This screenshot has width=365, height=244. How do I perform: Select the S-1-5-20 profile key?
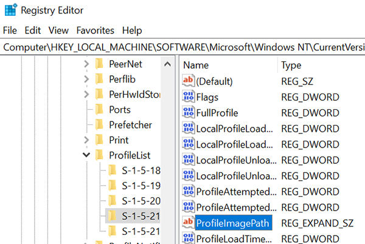coord(141,201)
